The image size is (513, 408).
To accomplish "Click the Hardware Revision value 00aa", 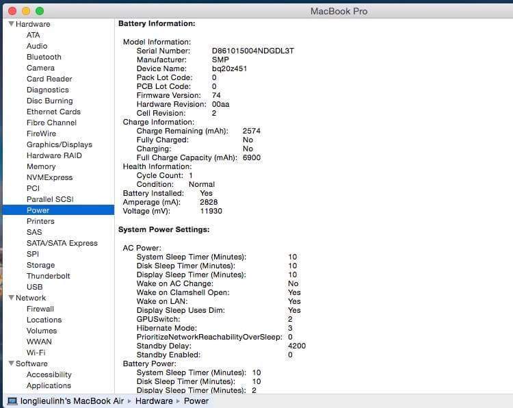I will click(x=220, y=105).
